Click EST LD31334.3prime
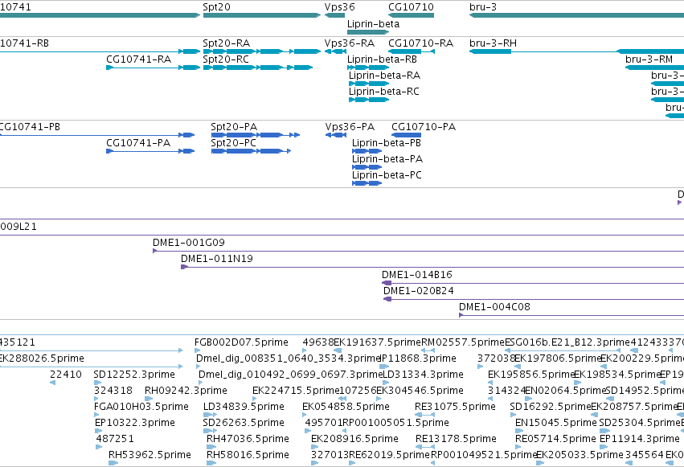Viewport: 684px width, 467px height. [x=423, y=375]
